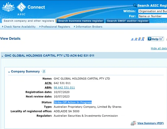Click the PDF printer icon near View Summary

point(133,123)
